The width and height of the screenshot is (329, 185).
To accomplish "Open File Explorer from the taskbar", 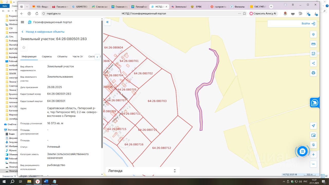I will point(29,182).
